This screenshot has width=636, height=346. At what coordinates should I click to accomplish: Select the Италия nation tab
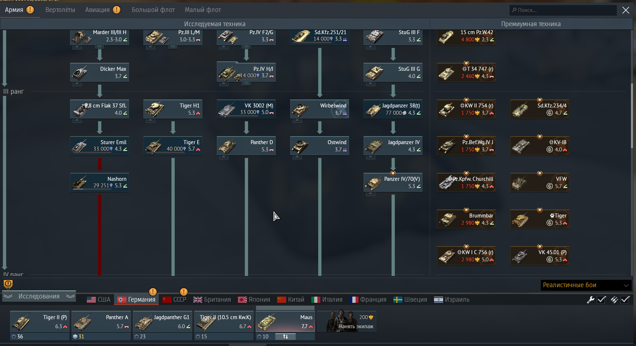point(327,300)
